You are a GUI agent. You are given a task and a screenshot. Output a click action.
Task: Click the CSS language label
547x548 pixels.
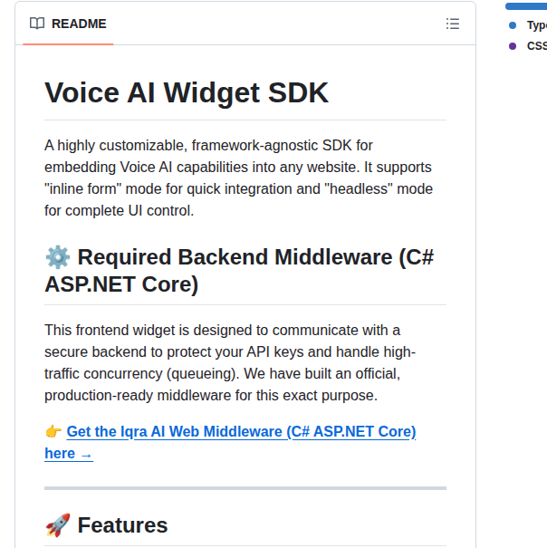[537, 46]
